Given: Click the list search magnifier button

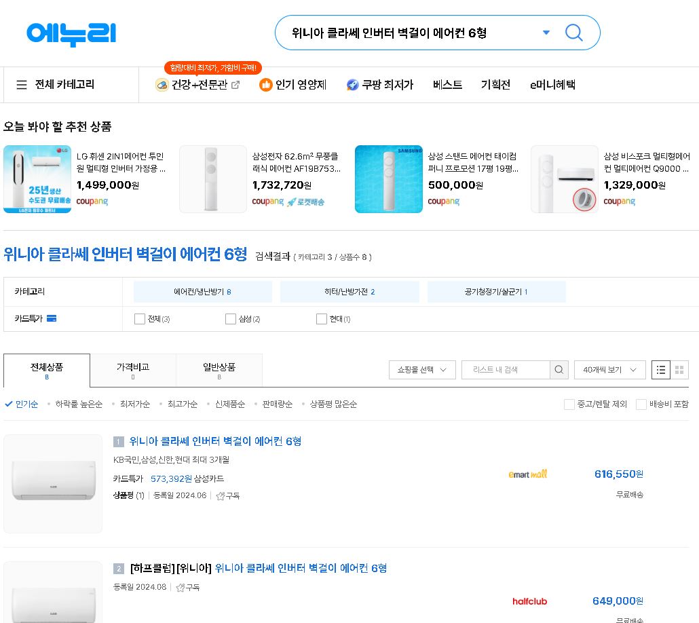Looking at the screenshot, I should pos(559,370).
